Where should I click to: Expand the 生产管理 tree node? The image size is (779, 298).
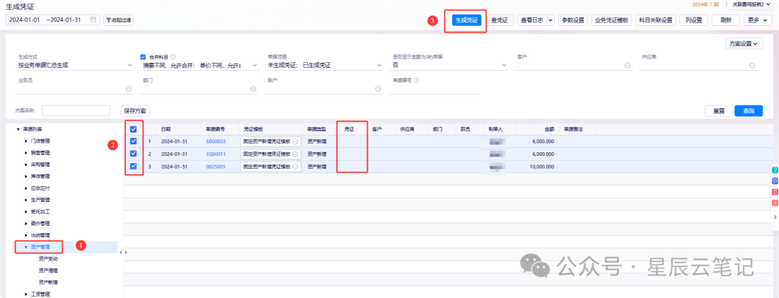[27, 200]
